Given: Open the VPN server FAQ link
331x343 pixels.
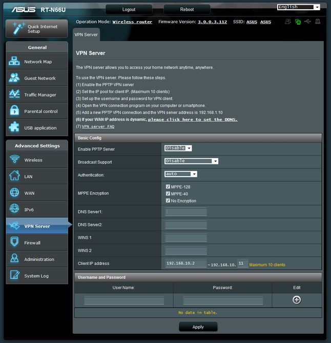Looking at the screenshot, I should [x=98, y=126].
